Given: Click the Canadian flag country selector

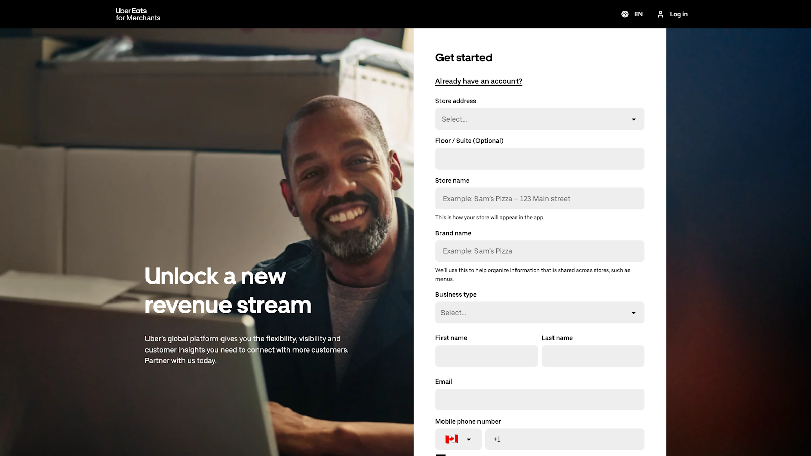Looking at the screenshot, I should click(x=452, y=439).
